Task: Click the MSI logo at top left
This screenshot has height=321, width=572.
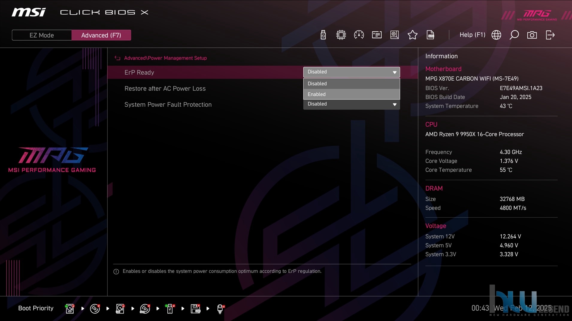Action: coord(29,12)
